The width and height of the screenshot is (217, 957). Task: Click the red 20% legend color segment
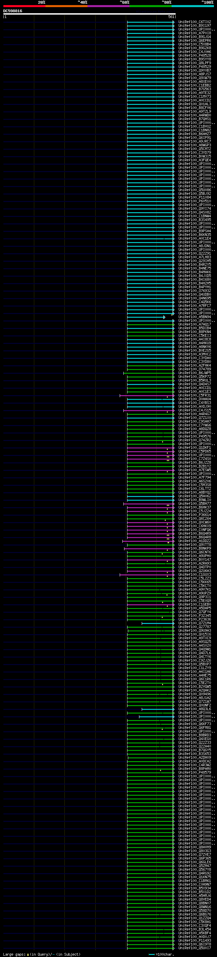(x=24, y=6)
